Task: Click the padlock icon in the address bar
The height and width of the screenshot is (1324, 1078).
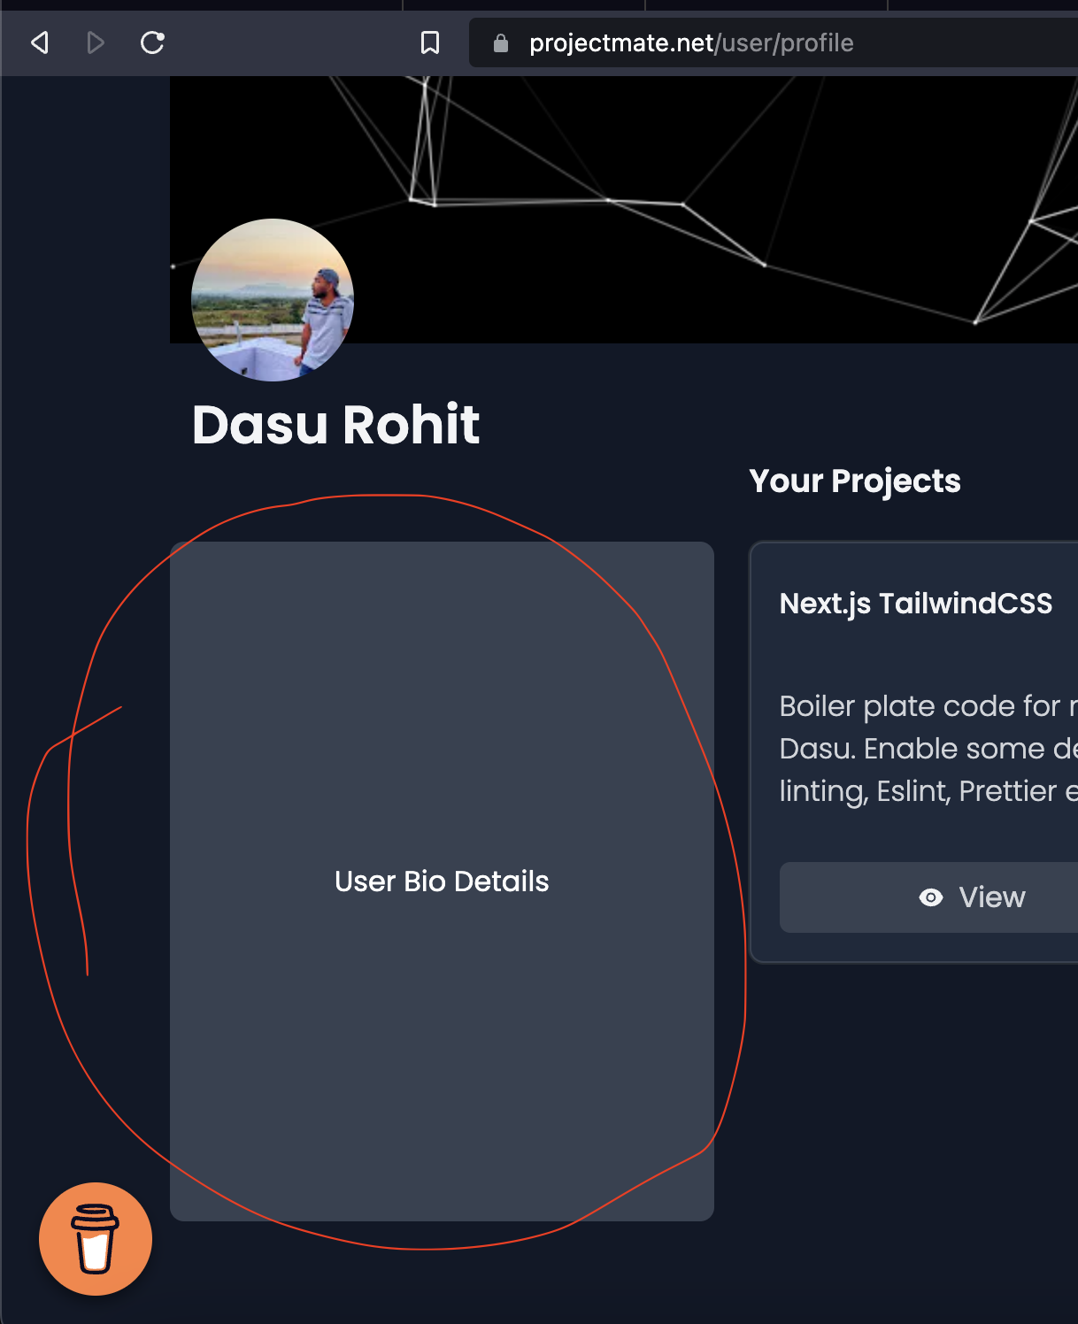Action: 500,43
